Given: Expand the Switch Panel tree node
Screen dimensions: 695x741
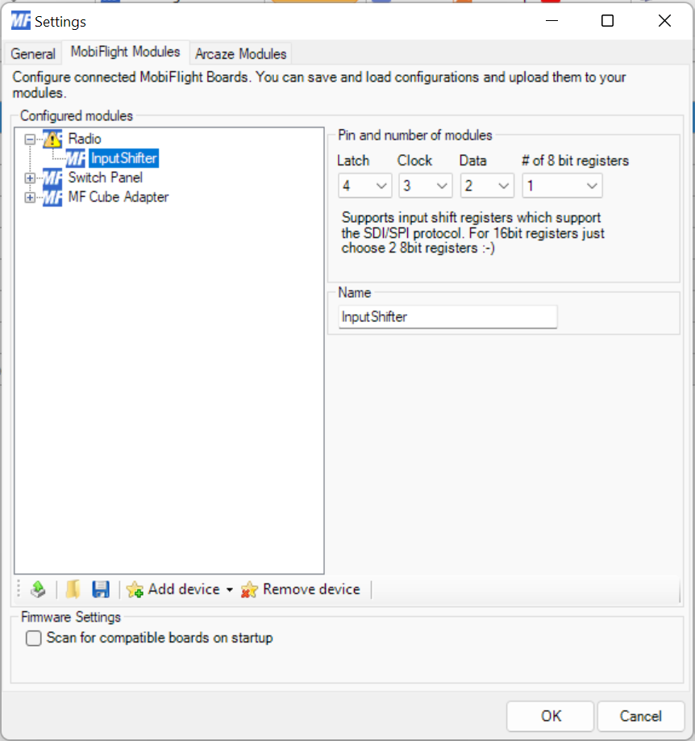Looking at the screenshot, I should [30, 178].
